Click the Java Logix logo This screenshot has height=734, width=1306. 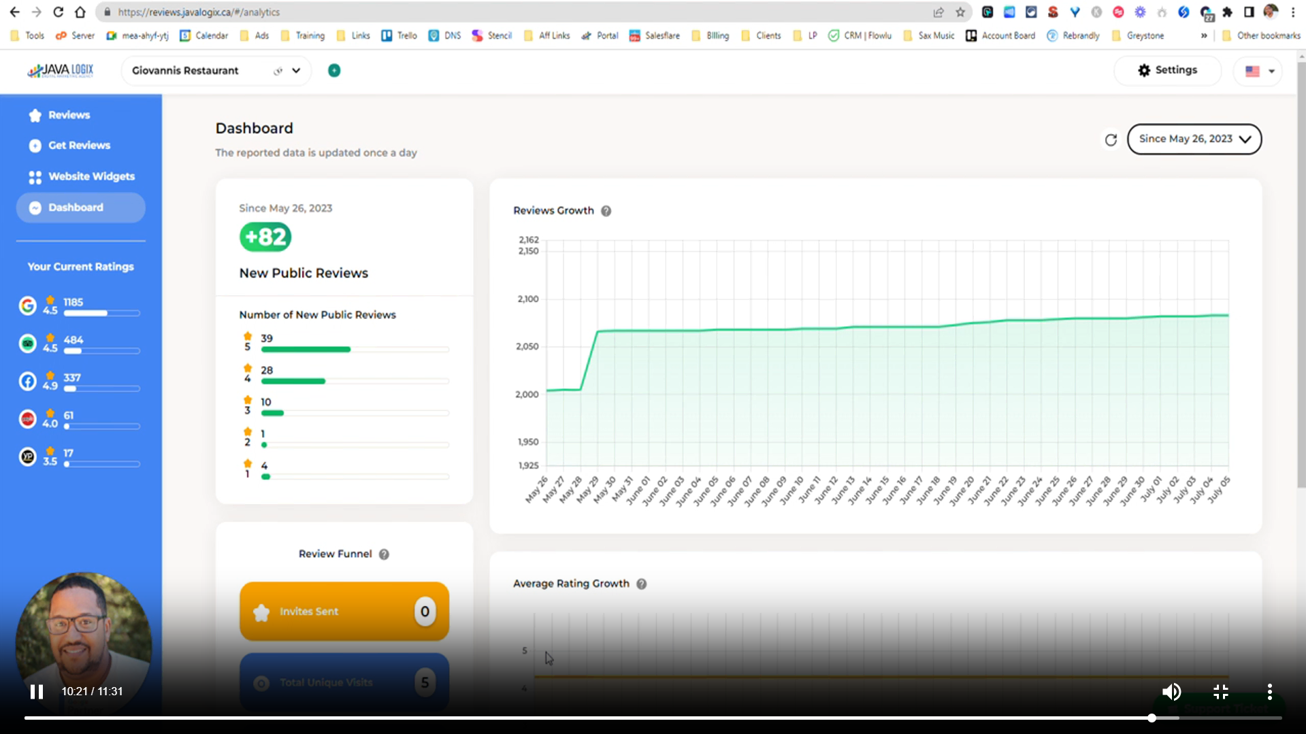coord(61,71)
